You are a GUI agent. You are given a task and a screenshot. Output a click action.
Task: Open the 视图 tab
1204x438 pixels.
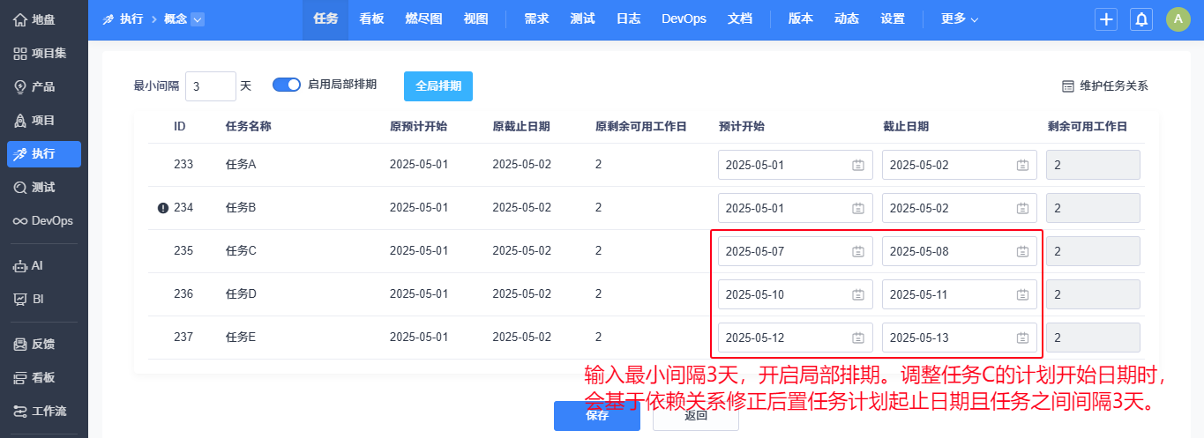click(x=475, y=19)
